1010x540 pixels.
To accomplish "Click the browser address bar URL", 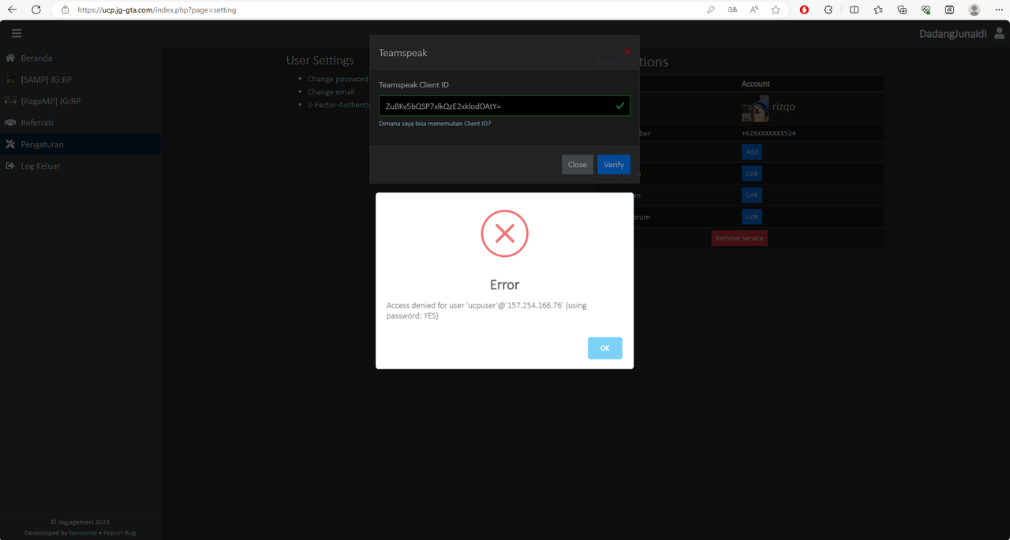I will [x=156, y=10].
